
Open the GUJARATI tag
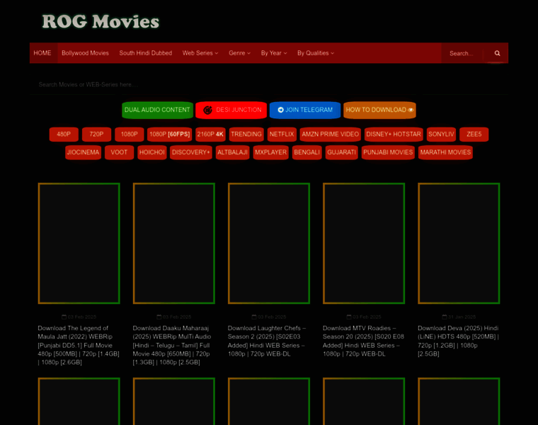coord(342,152)
